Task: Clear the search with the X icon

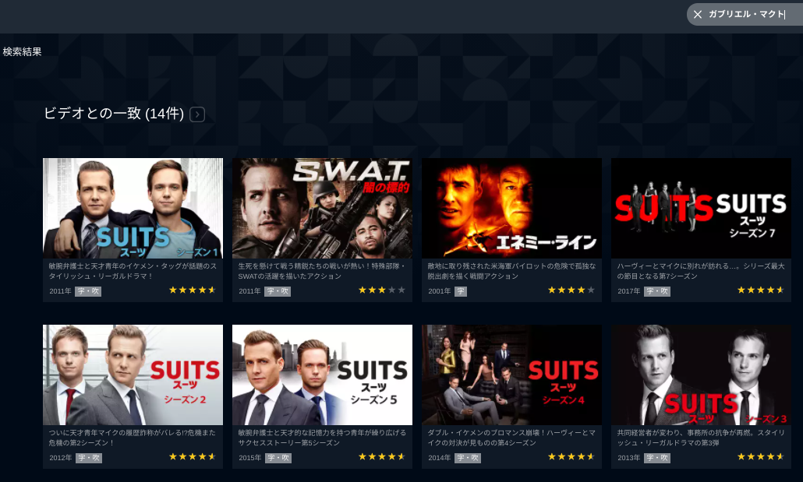Action: click(698, 14)
